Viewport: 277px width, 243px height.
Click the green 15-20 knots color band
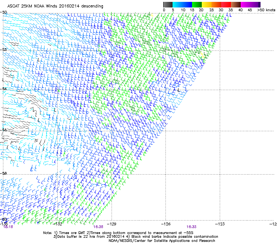click(197, 4)
